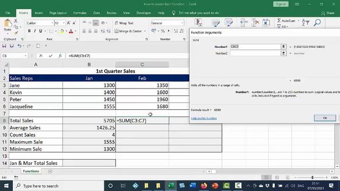
Task: Click the Increase Indent icon
Action: point(108,31)
